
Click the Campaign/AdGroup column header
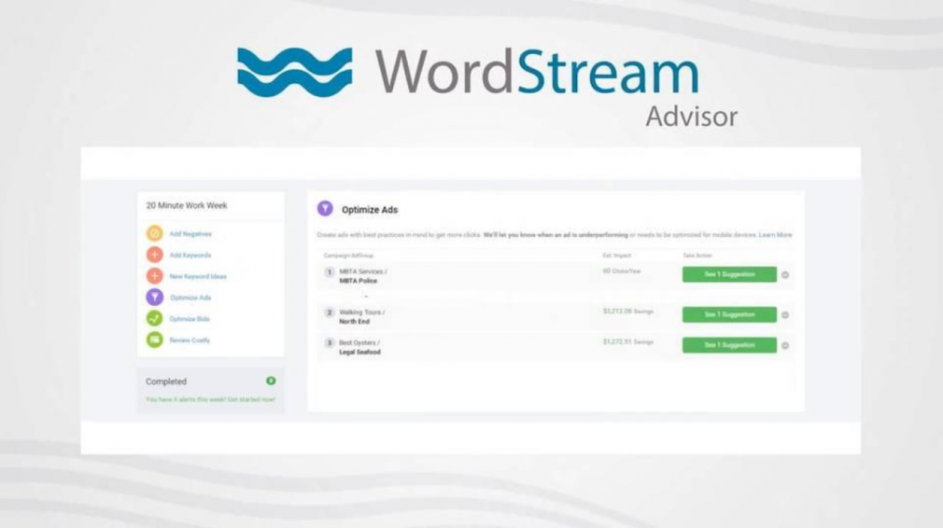tap(348, 256)
